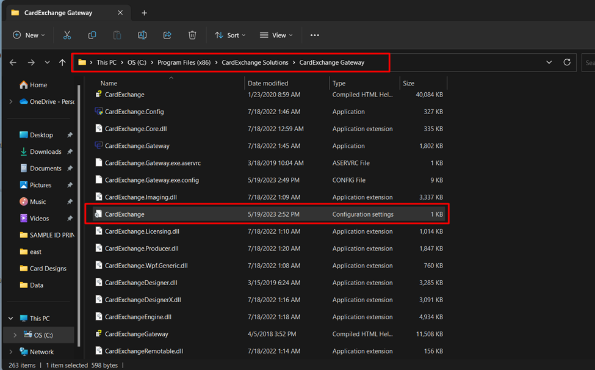Expand the Network tree node

coord(11,352)
